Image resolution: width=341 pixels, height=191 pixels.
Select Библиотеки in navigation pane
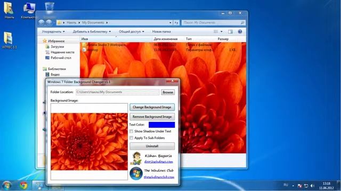(x=57, y=69)
